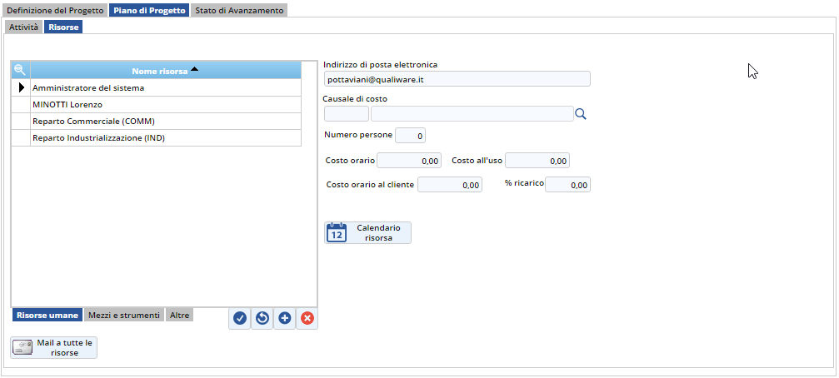Screen dimensions: 839x378
Task: Click the grid search magnifier icon
Action: [x=20, y=71]
